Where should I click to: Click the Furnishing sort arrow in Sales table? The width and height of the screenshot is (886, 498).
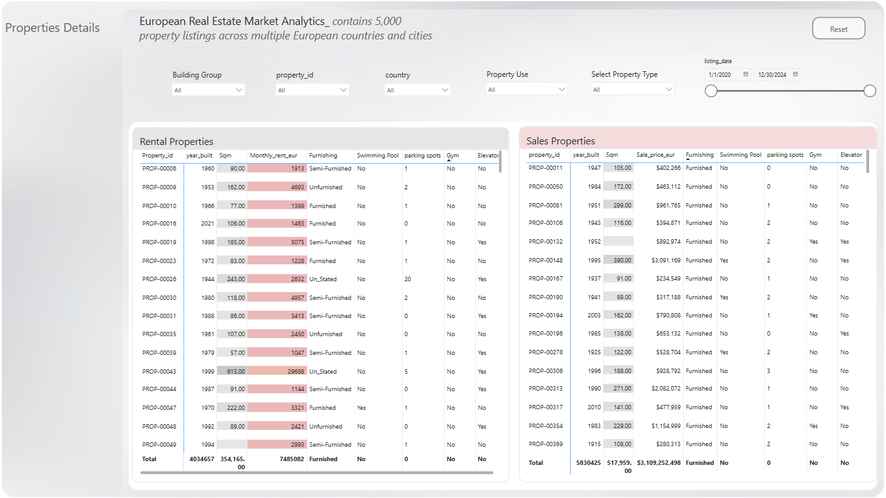[x=688, y=160]
